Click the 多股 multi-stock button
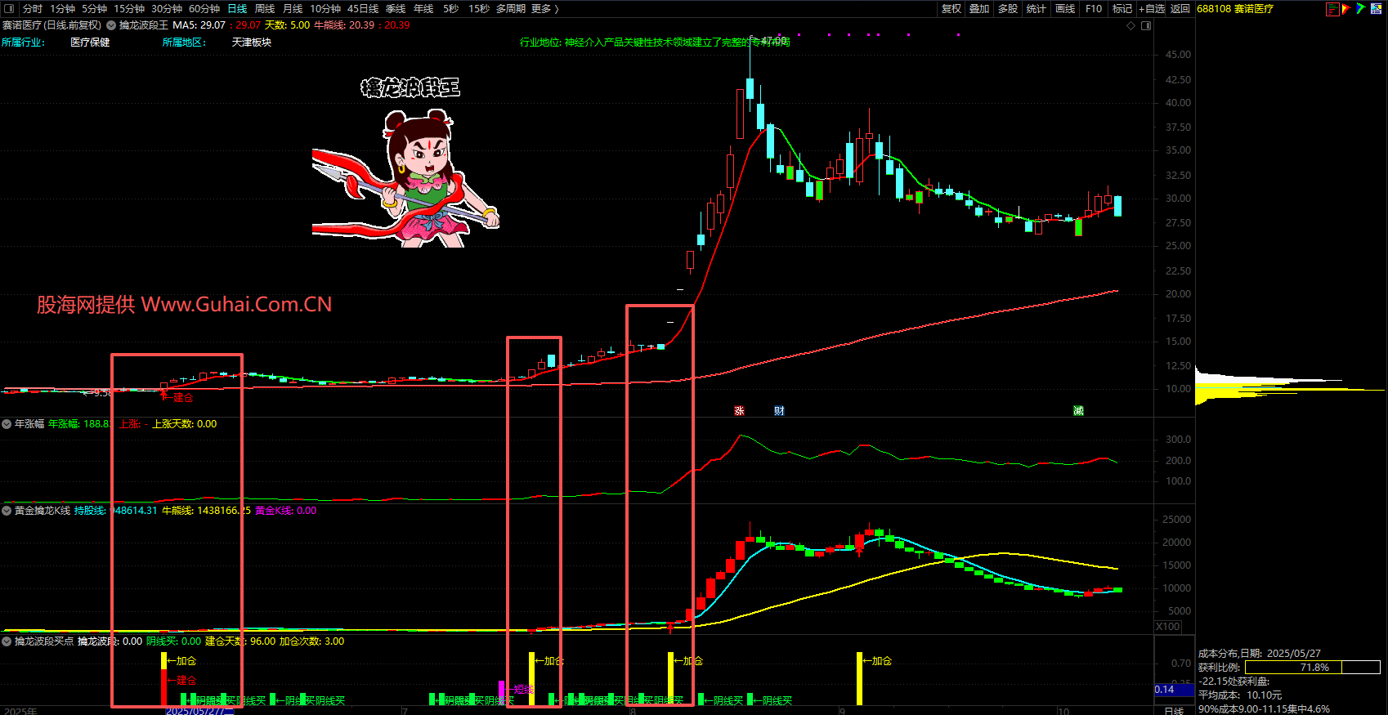1388x715 pixels. 1008,9
